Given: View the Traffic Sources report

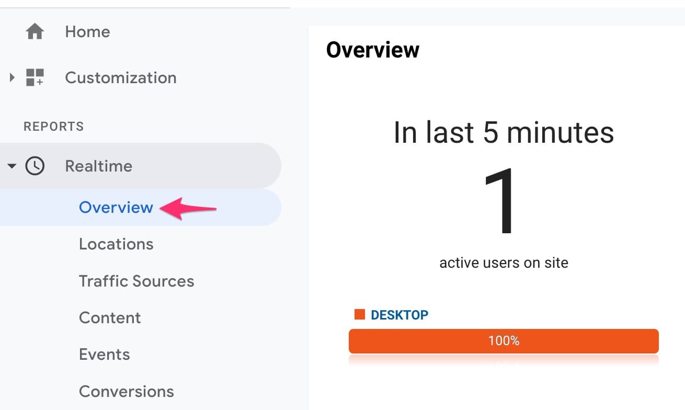Looking at the screenshot, I should 136,281.
